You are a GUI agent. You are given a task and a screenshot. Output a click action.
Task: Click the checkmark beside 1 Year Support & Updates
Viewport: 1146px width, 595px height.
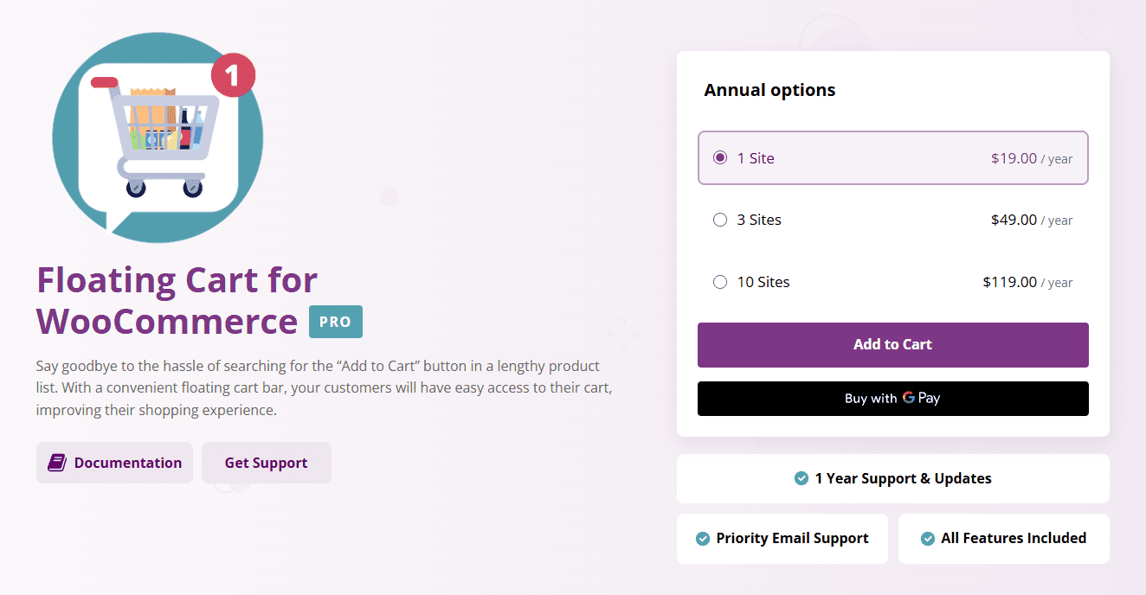(x=801, y=477)
